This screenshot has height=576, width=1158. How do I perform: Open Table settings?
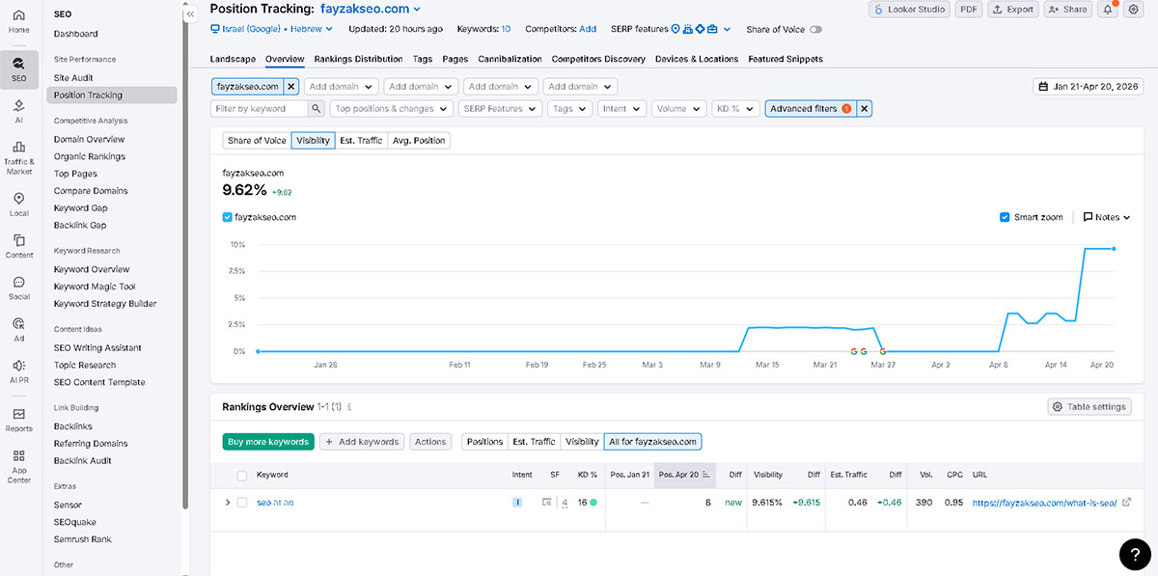click(x=1089, y=407)
